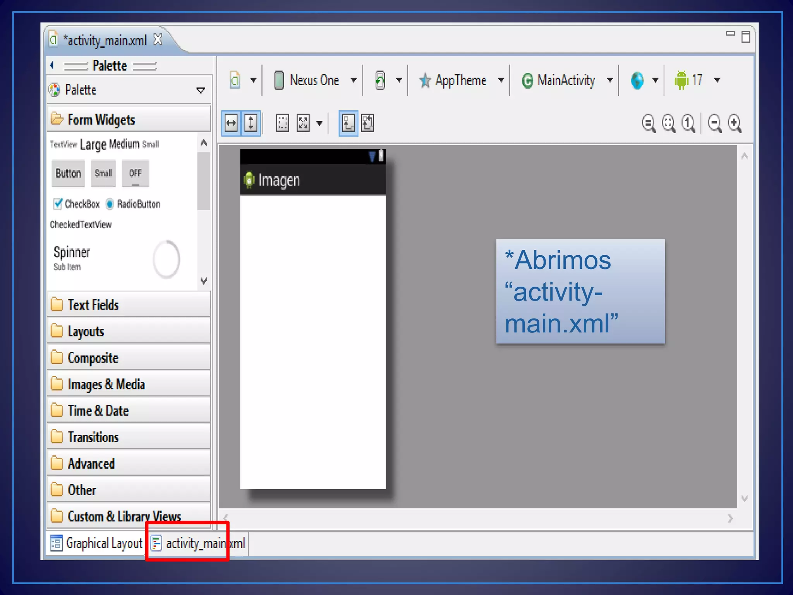The height and width of the screenshot is (595, 793).
Task: Click palette scroll up arrow
Action: (x=204, y=143)
